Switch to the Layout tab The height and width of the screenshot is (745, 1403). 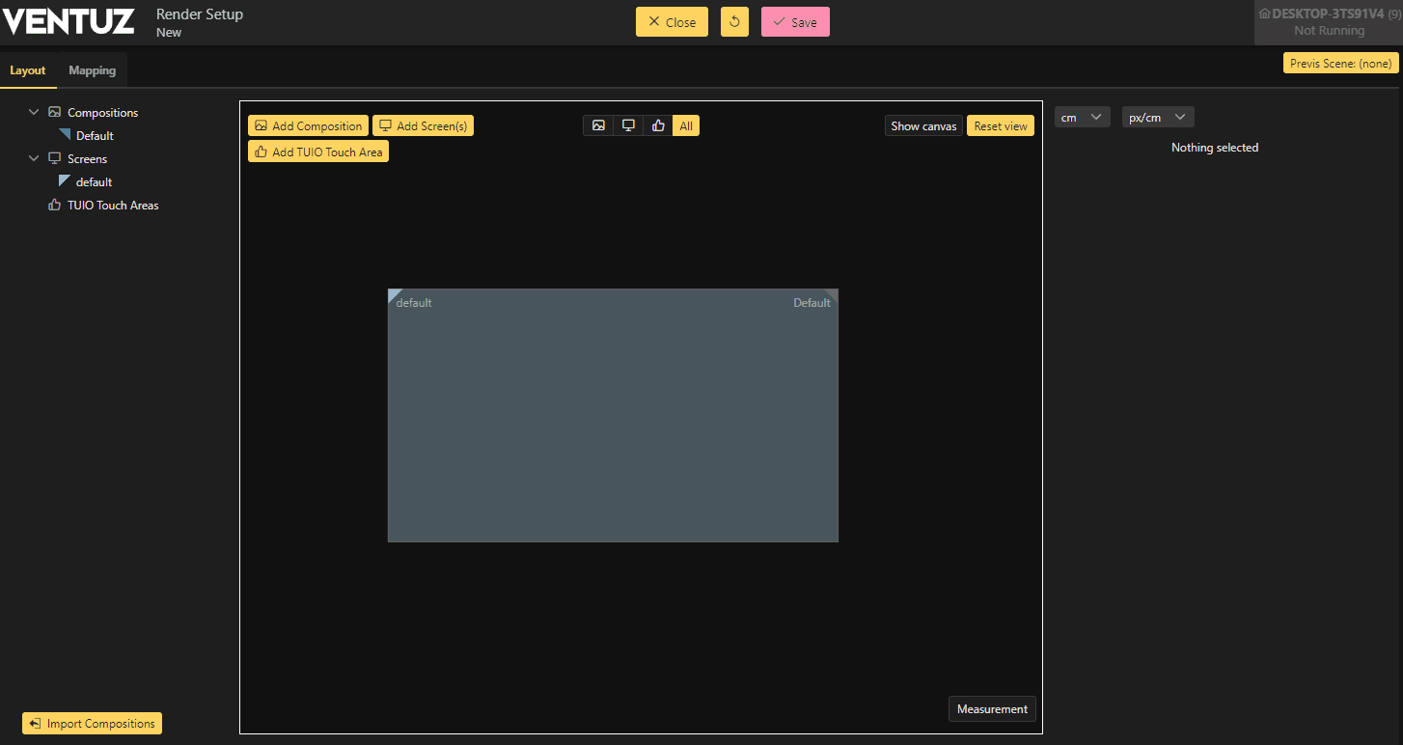click(28, 70)
